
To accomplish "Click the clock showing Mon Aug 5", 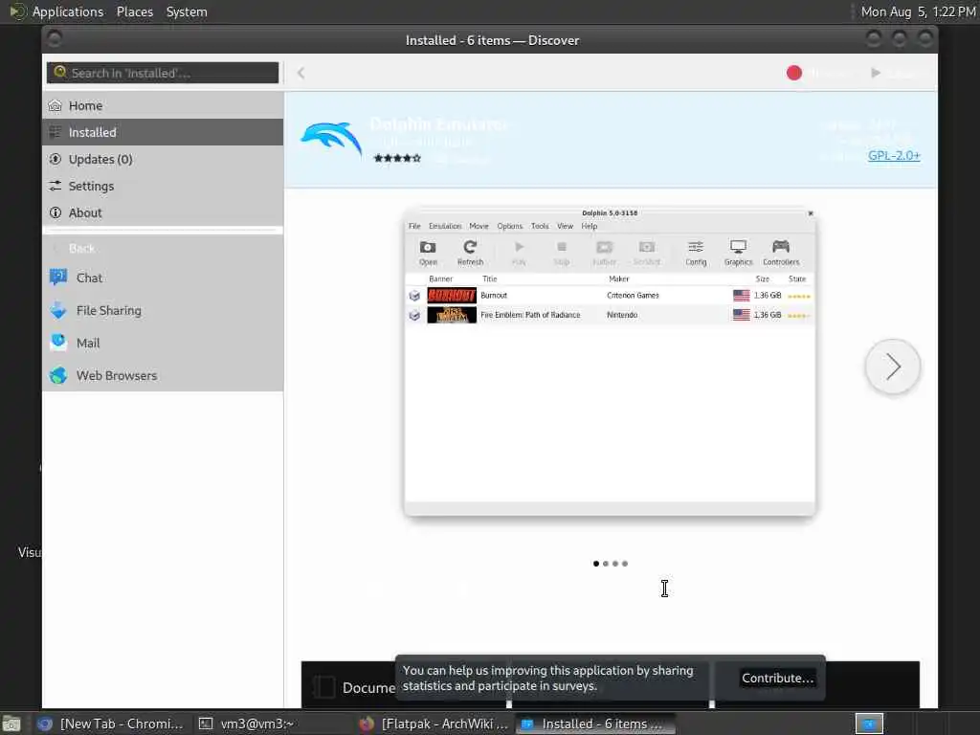I will coord(918,11).
